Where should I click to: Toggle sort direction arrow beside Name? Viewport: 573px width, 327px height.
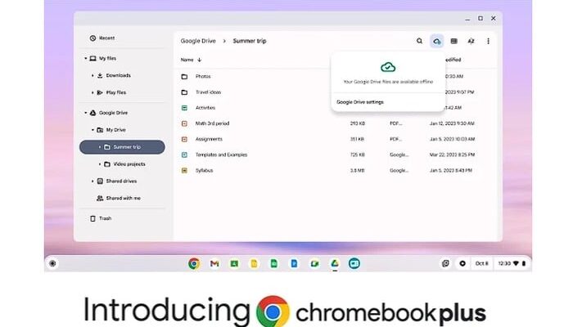199,60
